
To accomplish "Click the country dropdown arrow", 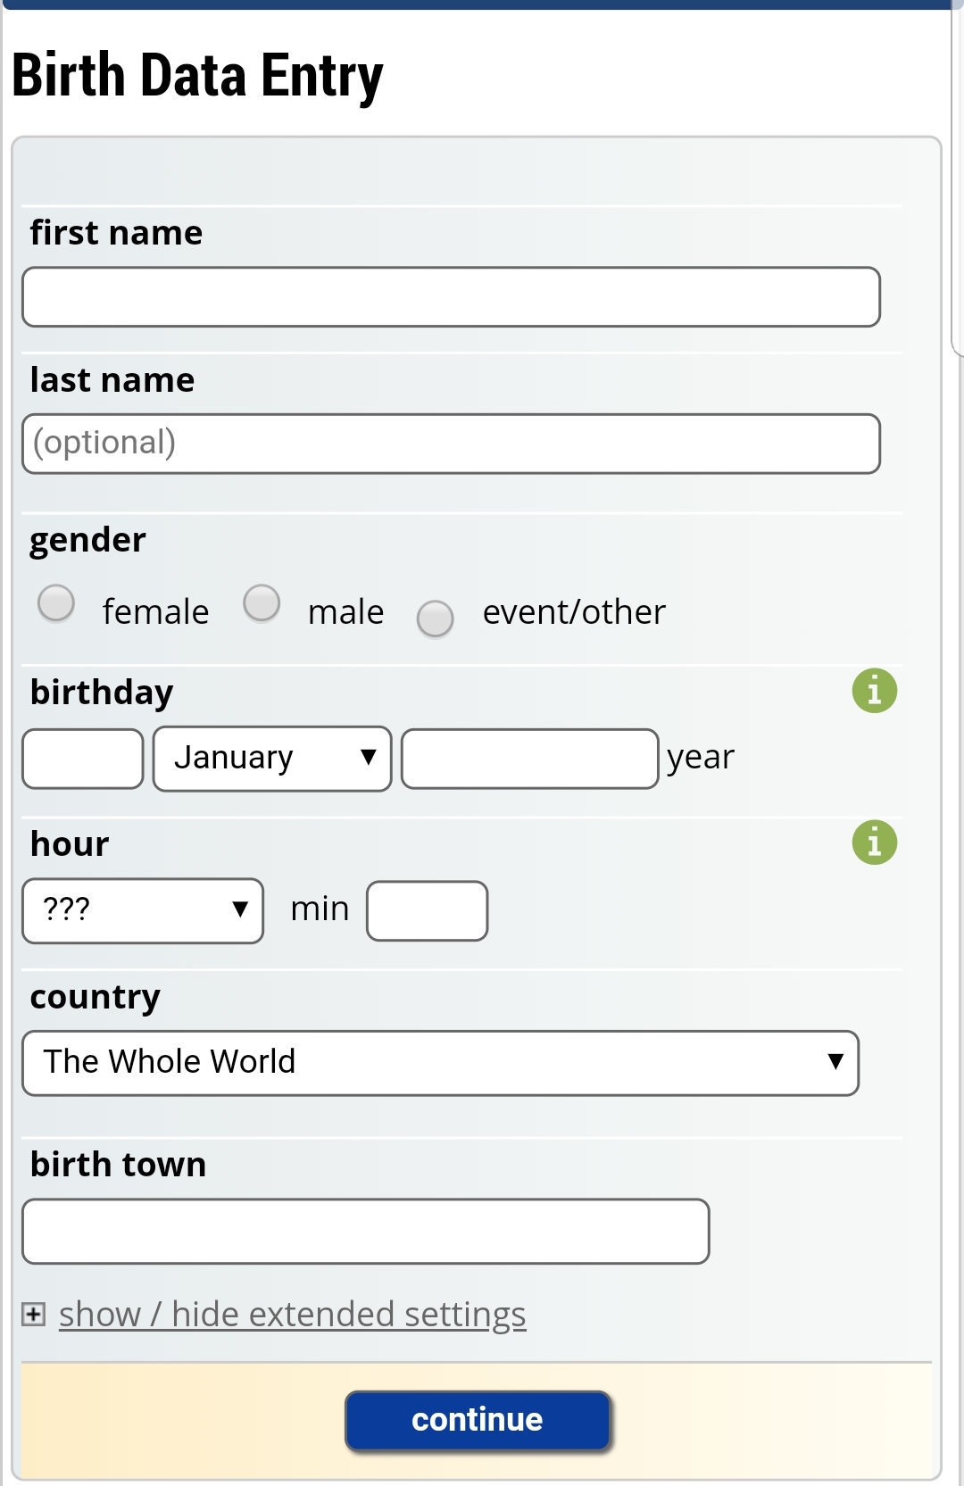I will 835,1062.
